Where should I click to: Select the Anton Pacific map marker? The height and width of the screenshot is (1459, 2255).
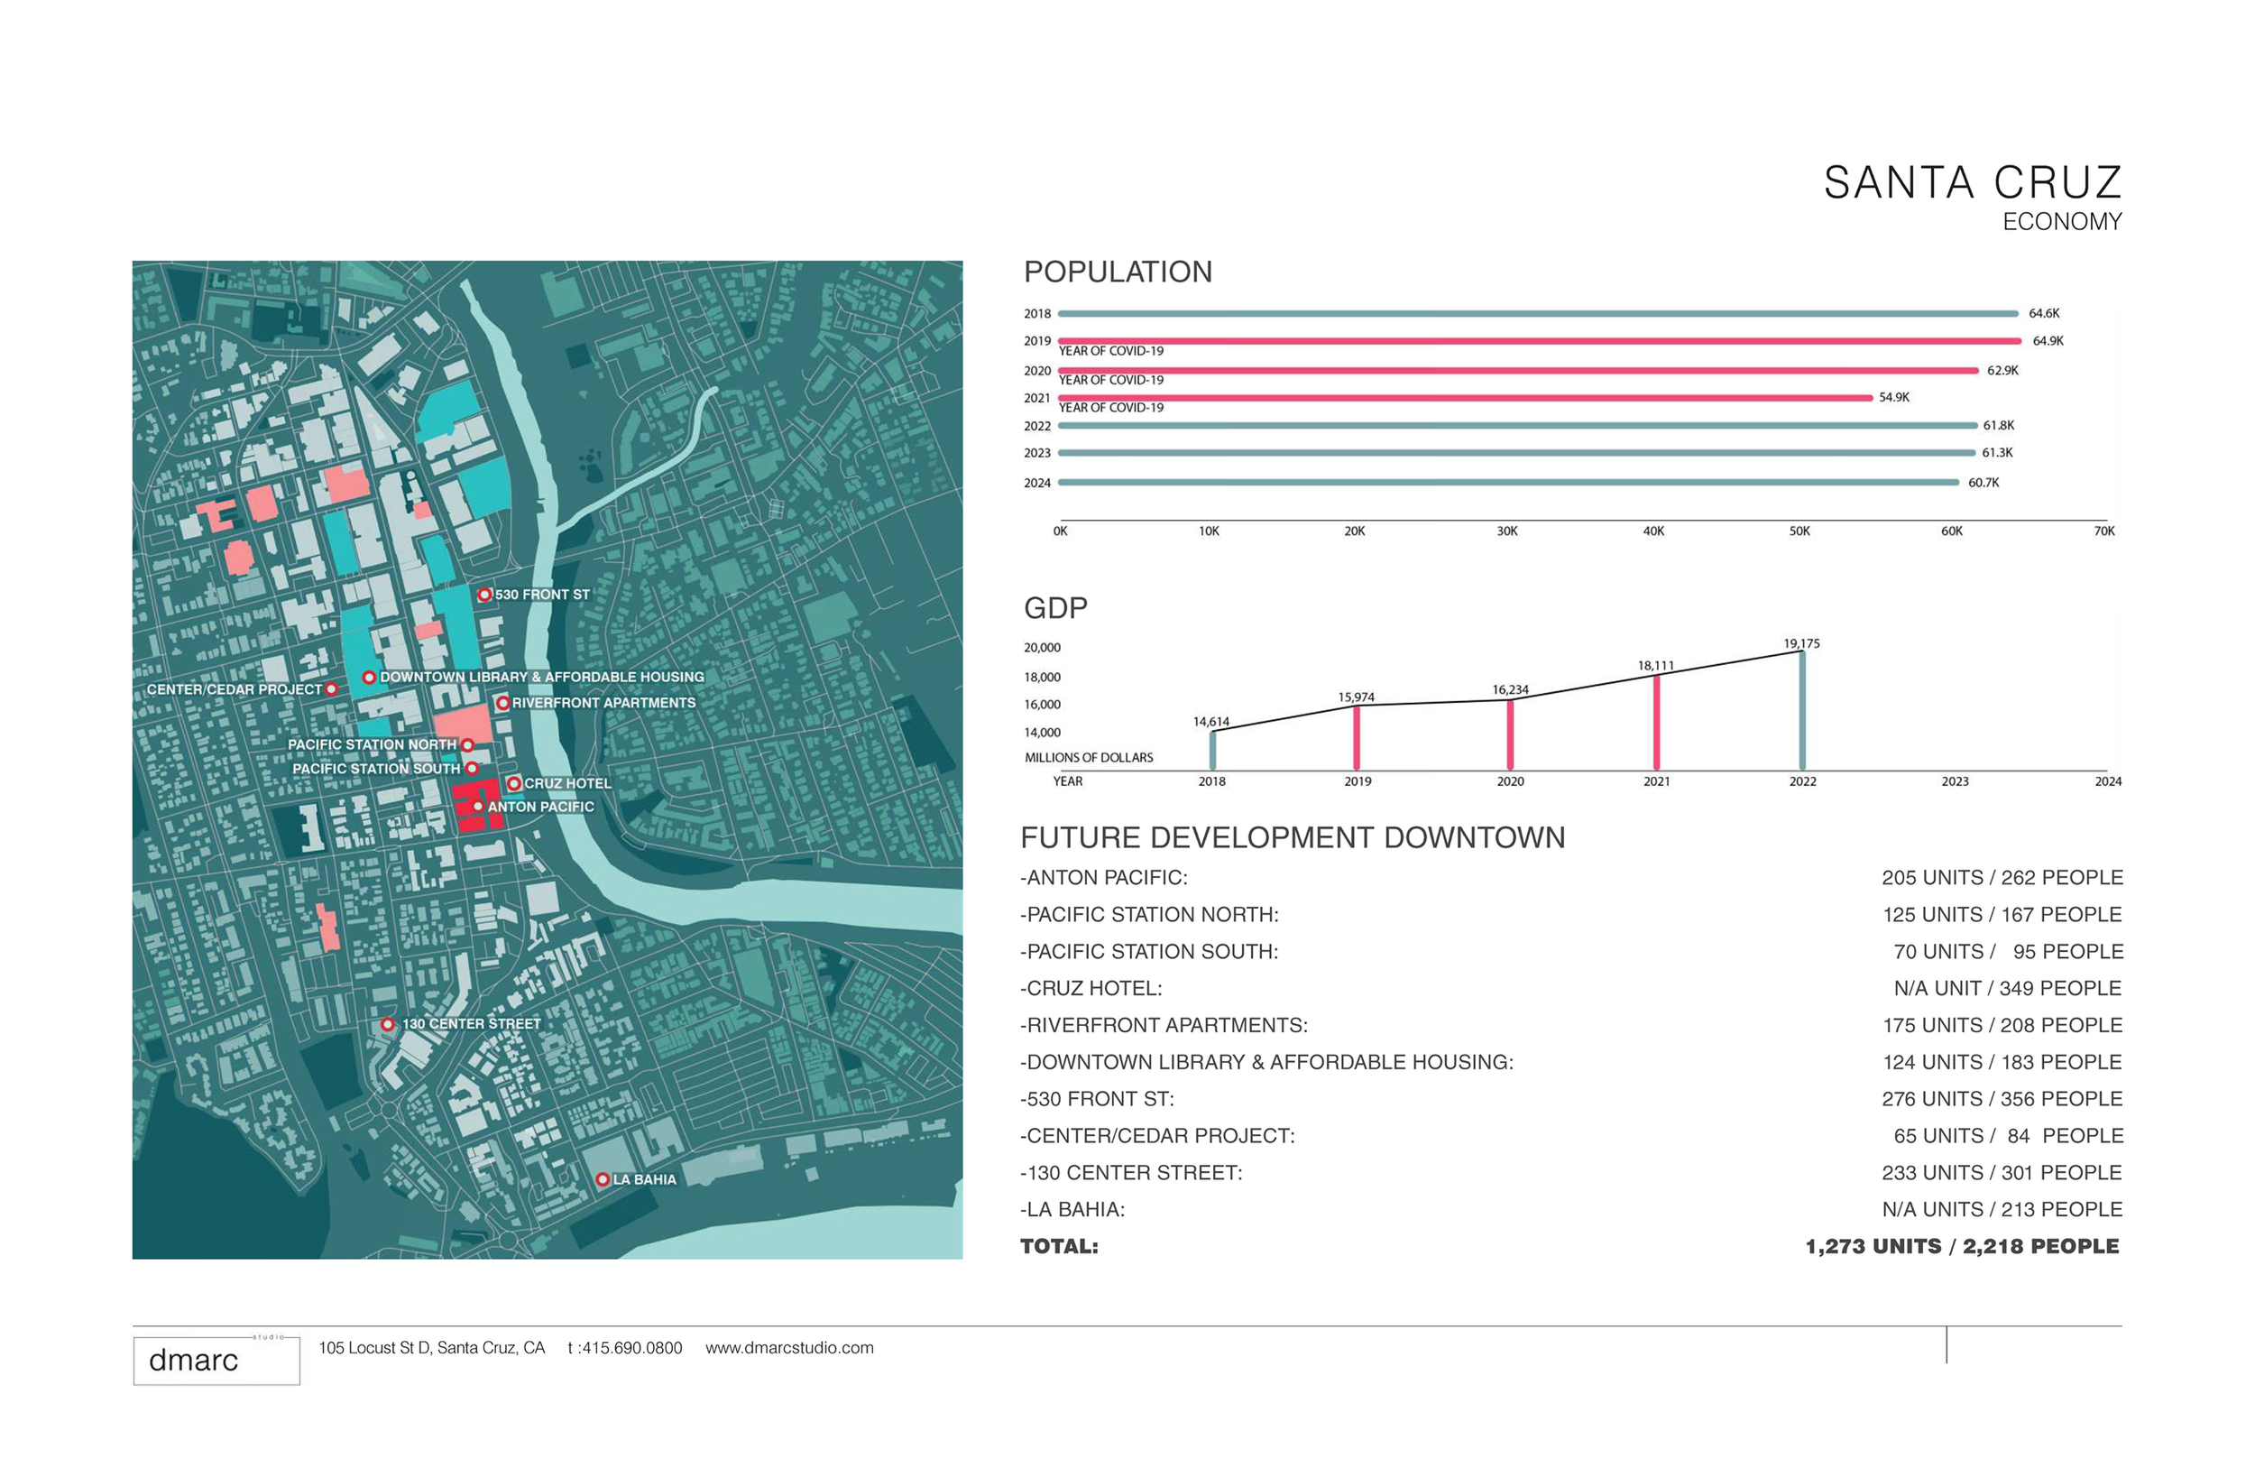coord(481,807)
